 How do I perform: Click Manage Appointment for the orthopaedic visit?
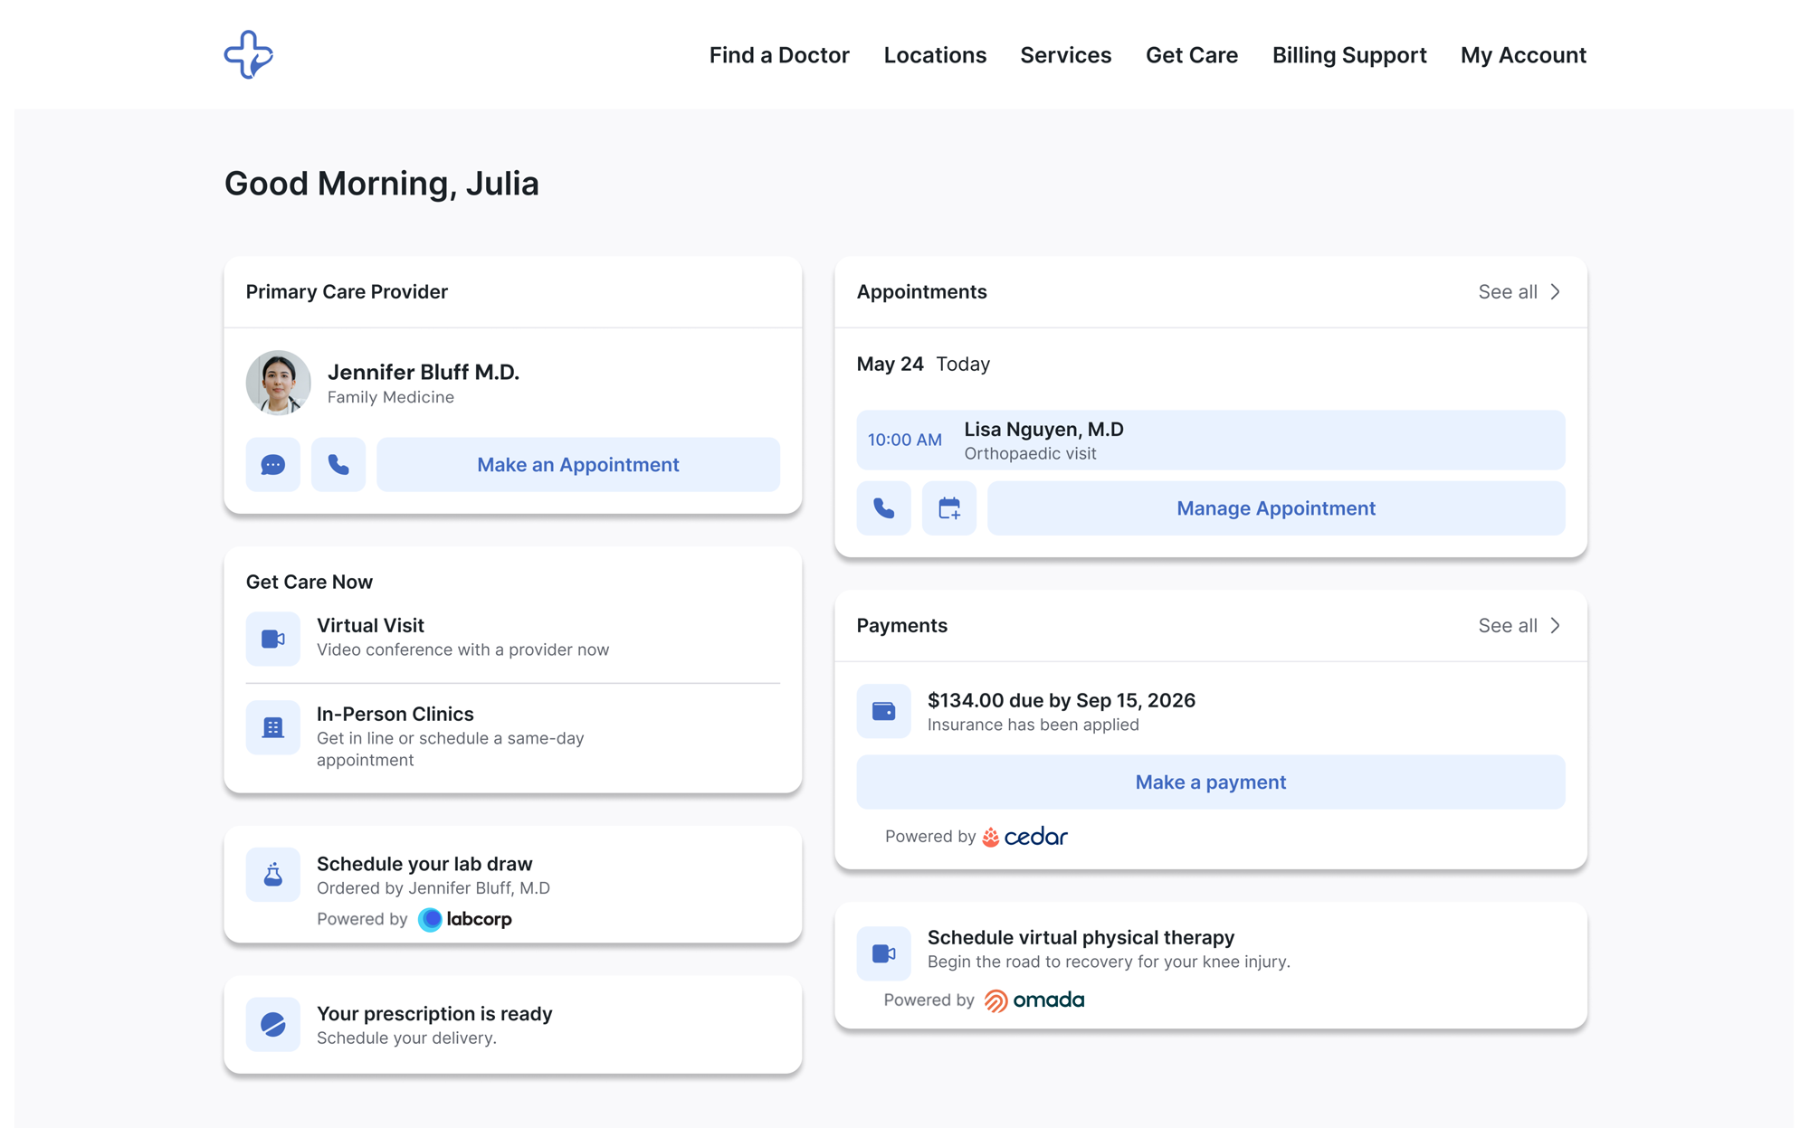[x=1275, y=507]
